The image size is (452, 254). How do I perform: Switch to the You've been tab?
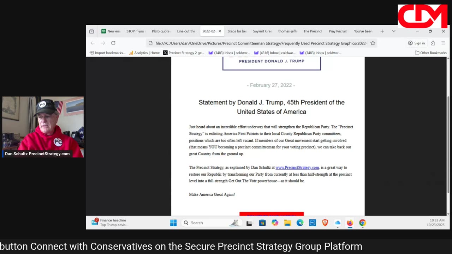tap(363, 31)
